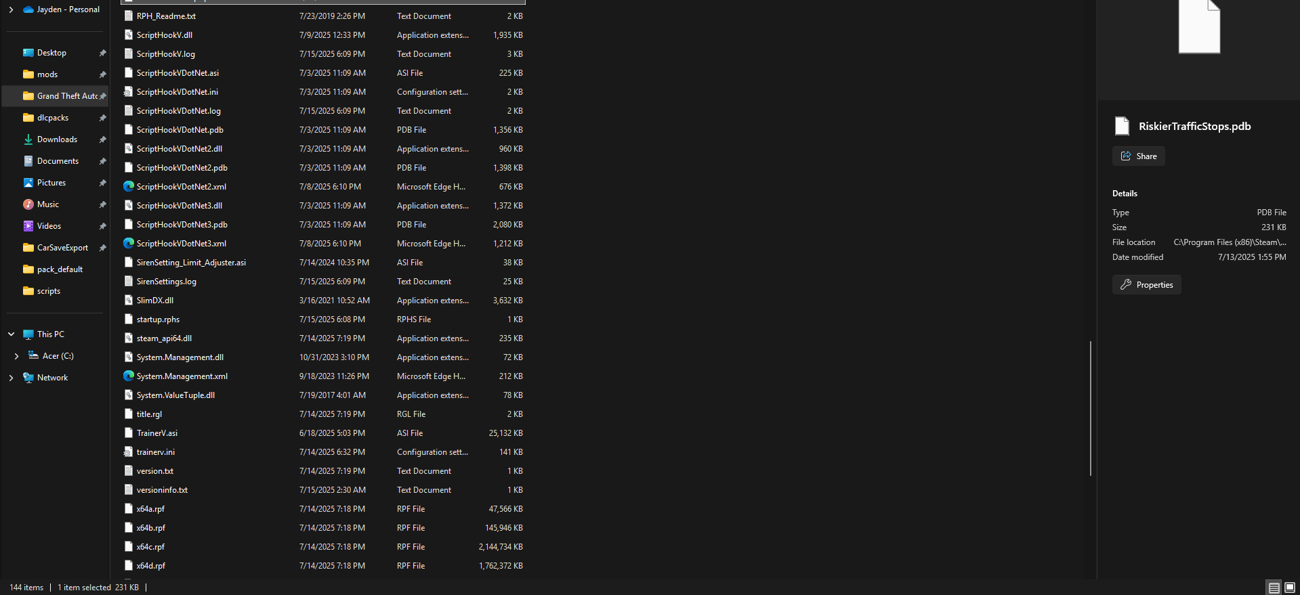Click the gear file icon of ScriptHookVDotNet.ini

[x=128, y=91]
